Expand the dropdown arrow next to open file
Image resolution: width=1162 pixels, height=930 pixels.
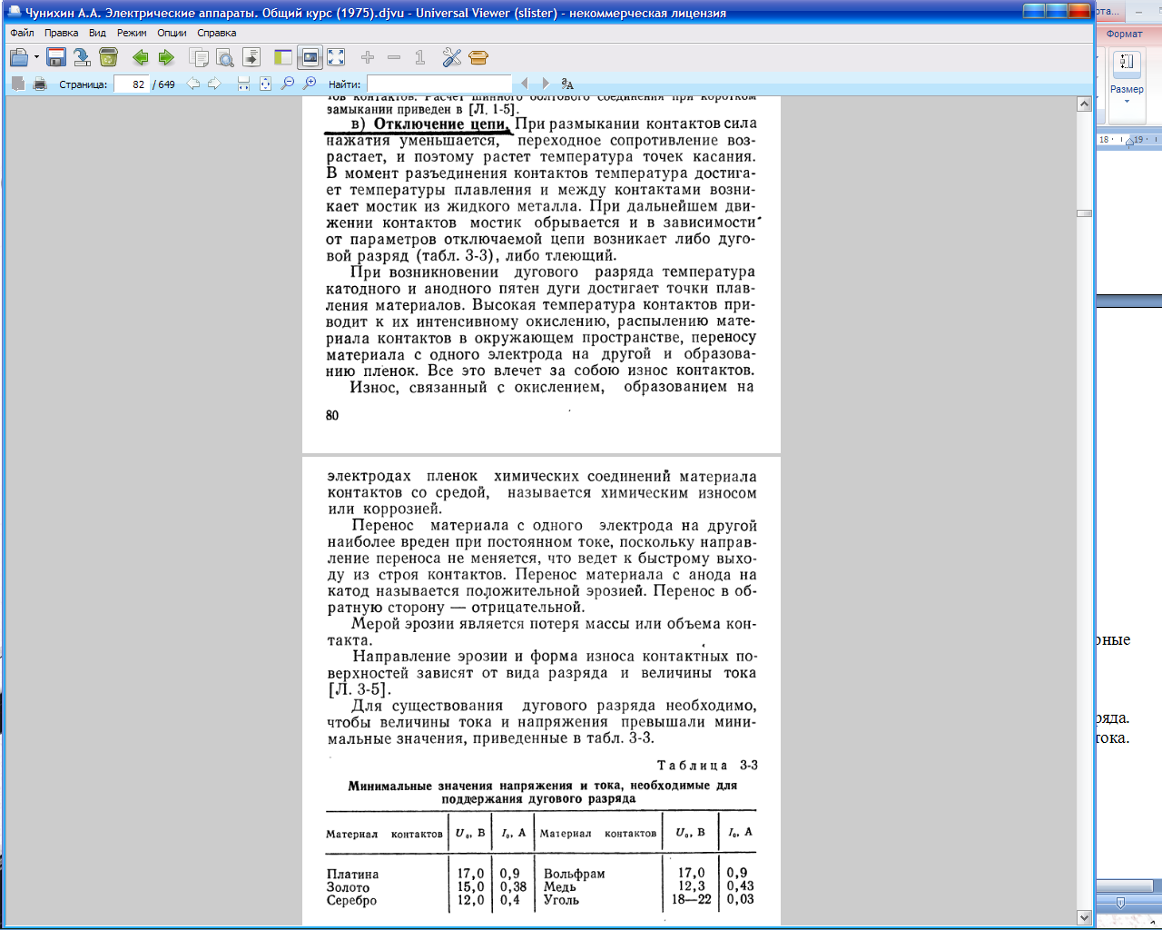tap(36, 57)
